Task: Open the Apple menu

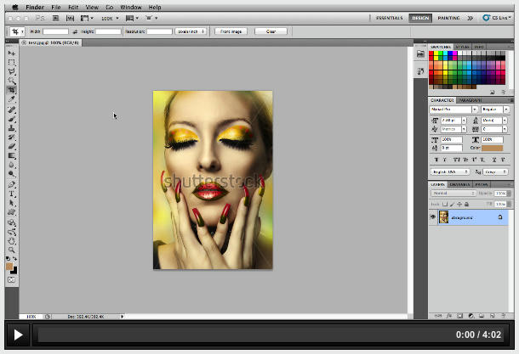Action: (15, 8)
